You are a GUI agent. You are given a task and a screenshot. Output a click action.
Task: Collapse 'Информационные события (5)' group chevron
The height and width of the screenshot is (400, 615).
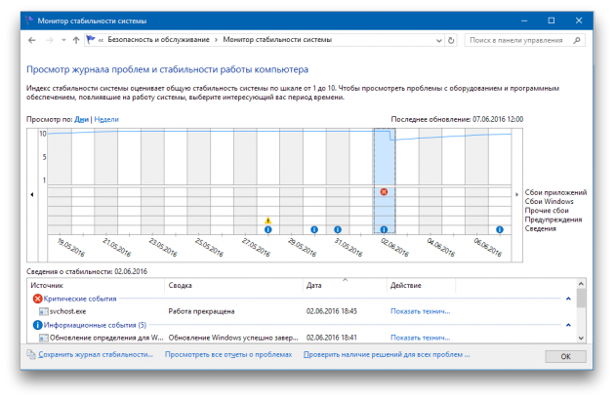coord(568,325)
